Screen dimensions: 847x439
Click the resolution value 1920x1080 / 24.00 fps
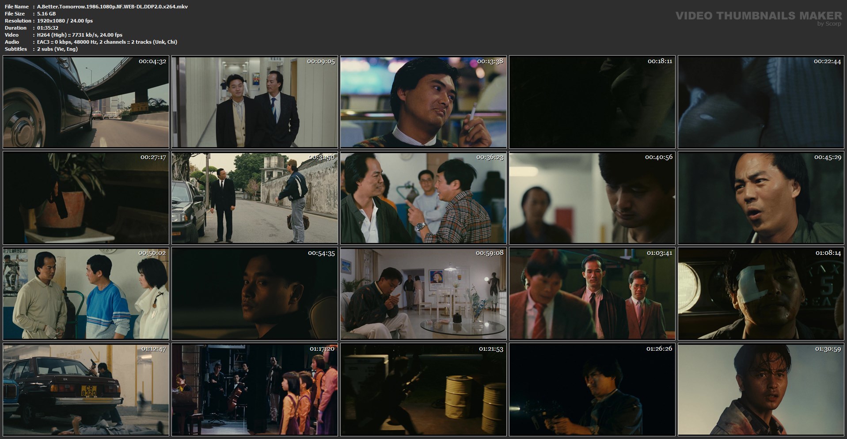coord(65,21)
